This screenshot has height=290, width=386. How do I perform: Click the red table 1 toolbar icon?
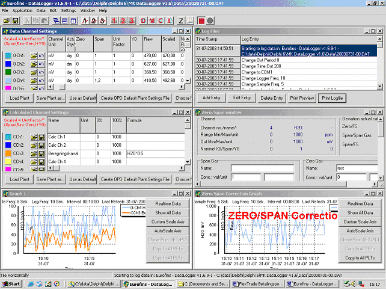[114, 20]
